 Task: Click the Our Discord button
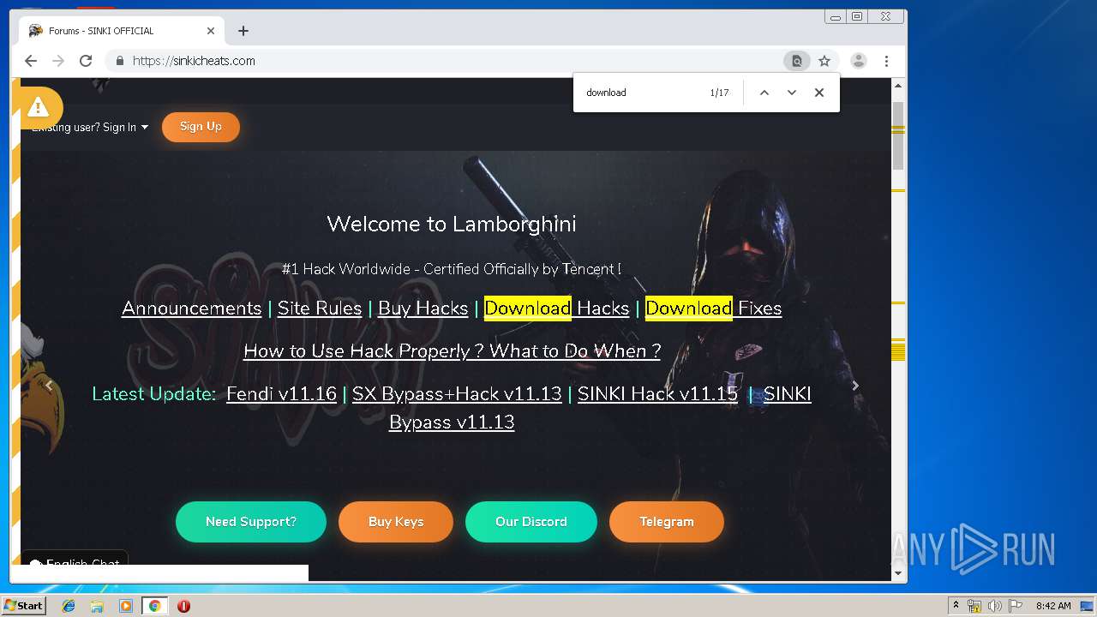click(x=531, y=522)
